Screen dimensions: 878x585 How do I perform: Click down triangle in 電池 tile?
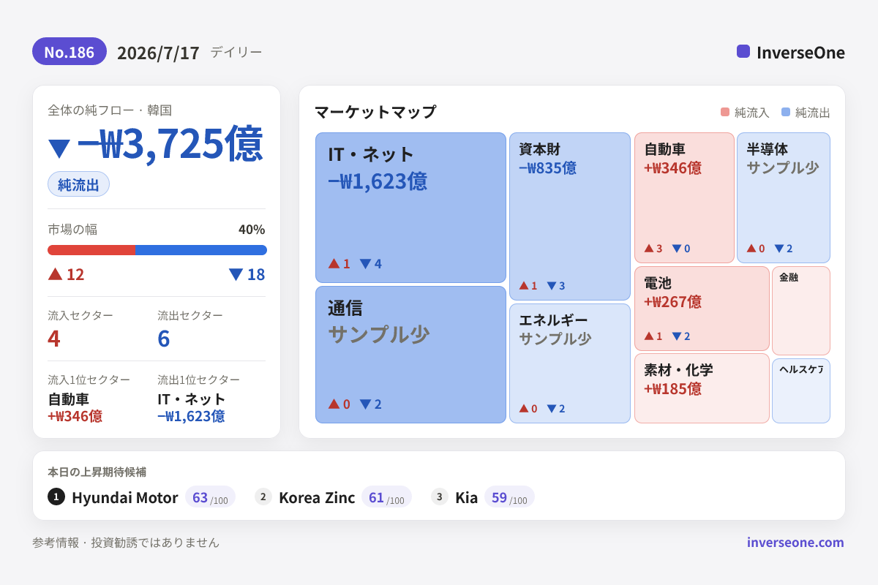677,336
